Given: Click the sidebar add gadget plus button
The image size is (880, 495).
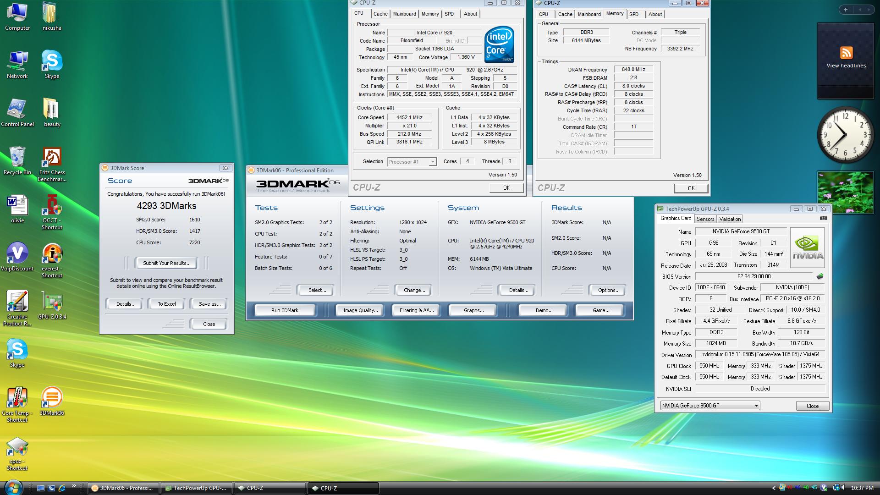Looking at the screenshot, I should (846, 10).
